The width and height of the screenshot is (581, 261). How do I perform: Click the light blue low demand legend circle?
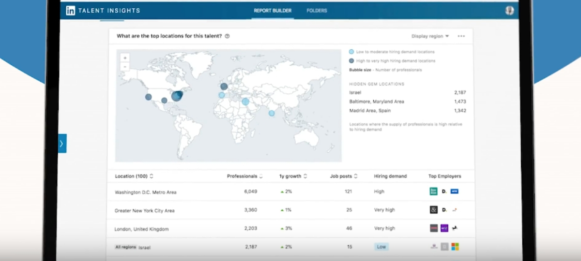pyautogui.click(x=352, y=52)
